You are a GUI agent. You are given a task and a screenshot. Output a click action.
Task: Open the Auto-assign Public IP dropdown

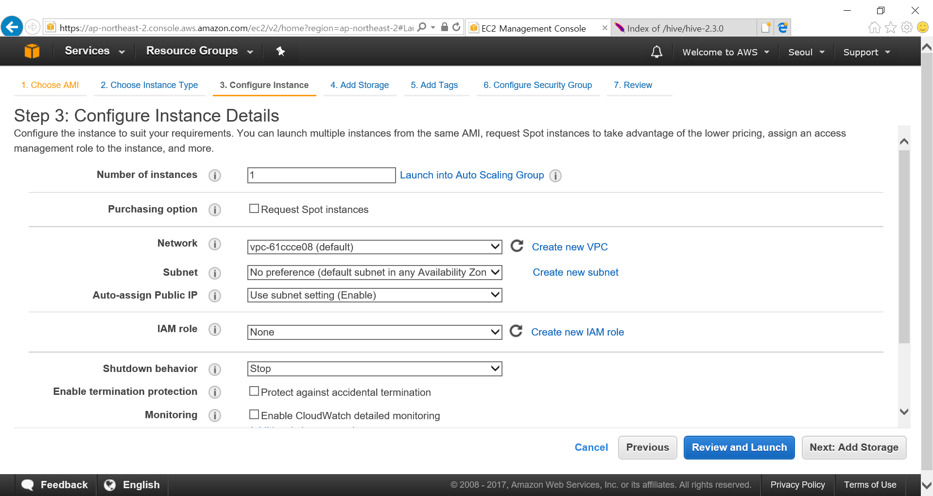click(x=375, y=295)
